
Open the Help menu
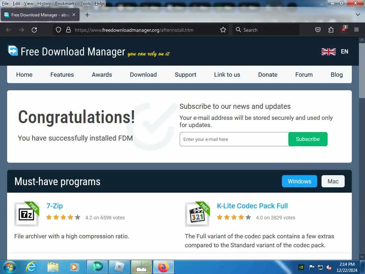[99, 4]
